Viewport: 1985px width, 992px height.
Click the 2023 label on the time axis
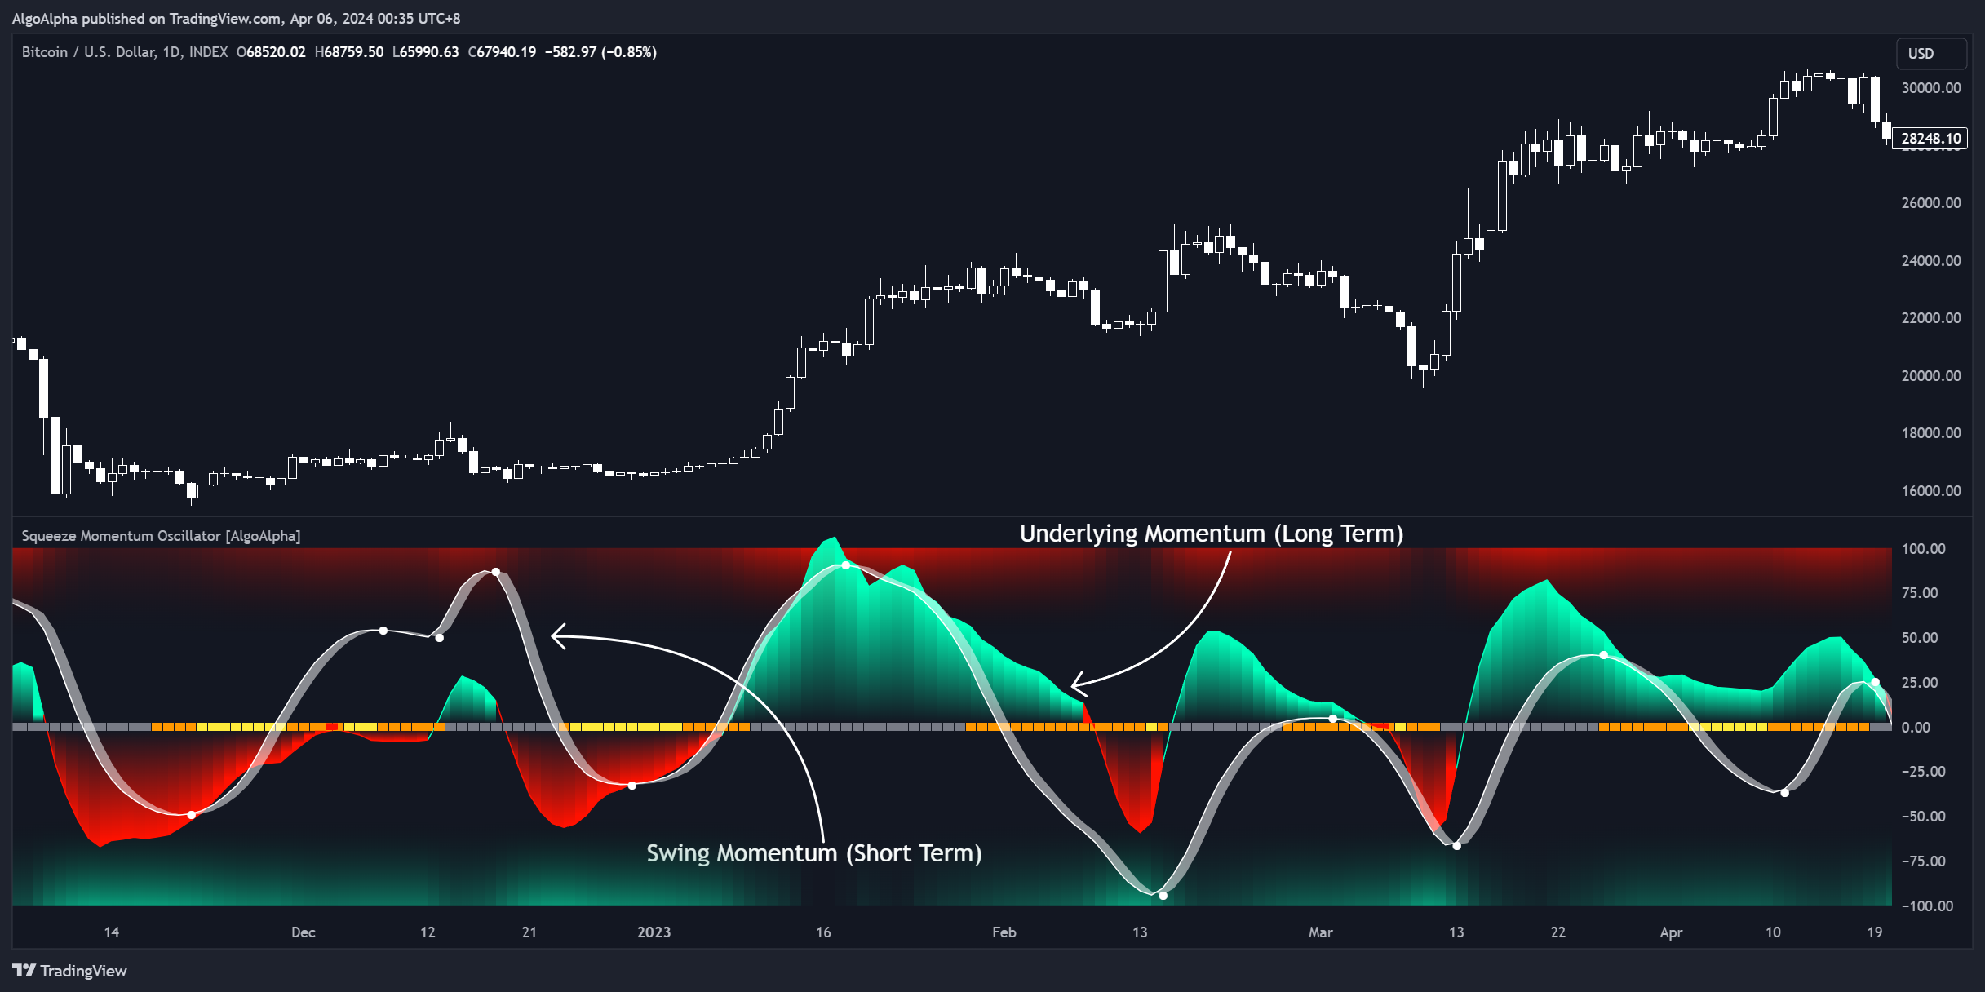[x=654, y=932]
